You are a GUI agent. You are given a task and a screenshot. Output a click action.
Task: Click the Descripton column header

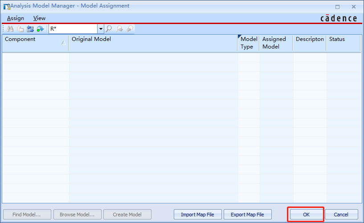point(310,43)
